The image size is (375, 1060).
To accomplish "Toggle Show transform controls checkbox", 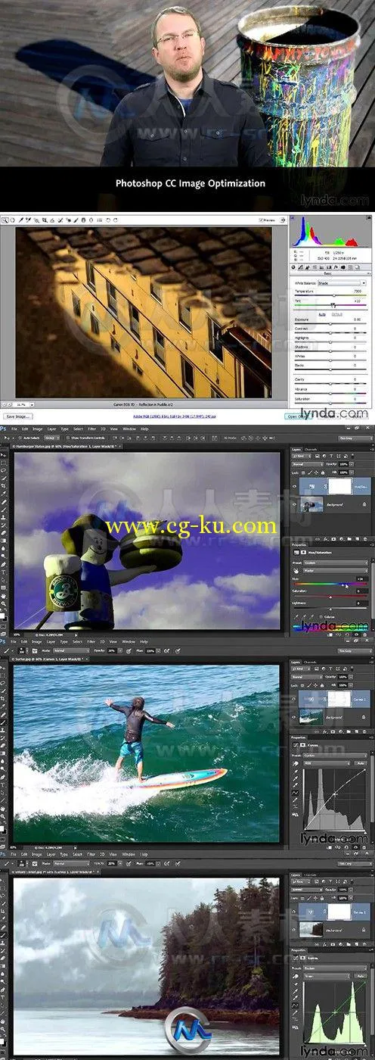I will pyautogui.click(x=68, y=438).
